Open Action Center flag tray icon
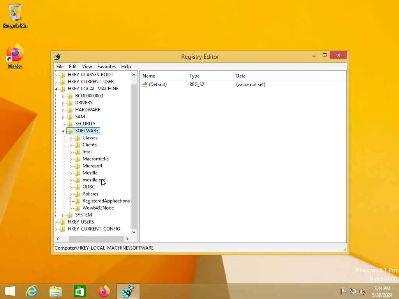Viewport: 399px width, 299px height. pyautogui.click(x=343, y=291)
